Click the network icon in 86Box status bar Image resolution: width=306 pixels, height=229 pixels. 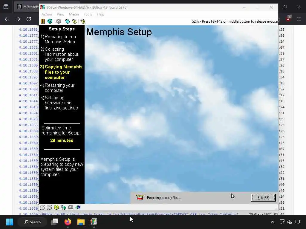click(64, 208)
